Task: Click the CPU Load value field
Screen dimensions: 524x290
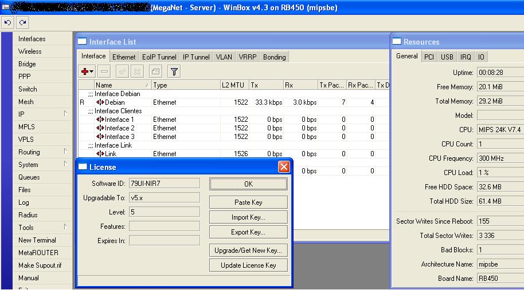Action: [500, 172]
